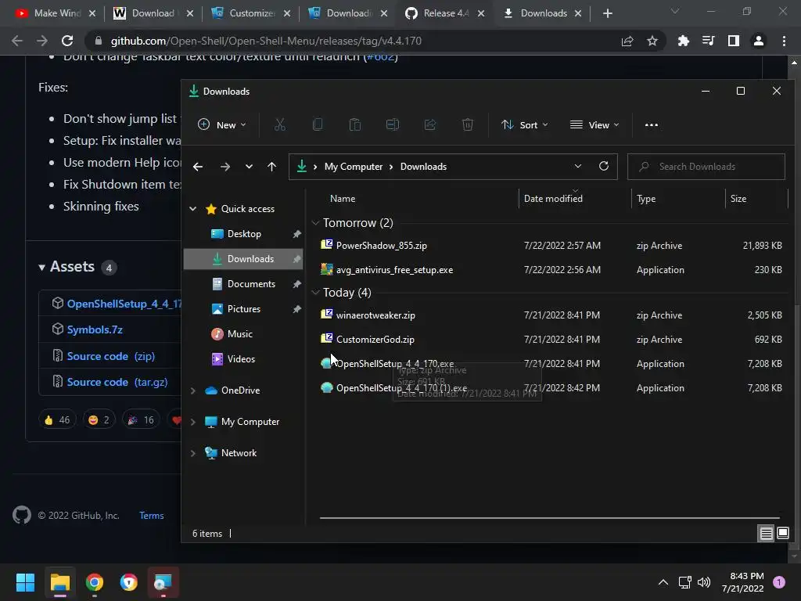Open the View dropdown menu
The image size is (801, 601).
(x=594, y=124)
